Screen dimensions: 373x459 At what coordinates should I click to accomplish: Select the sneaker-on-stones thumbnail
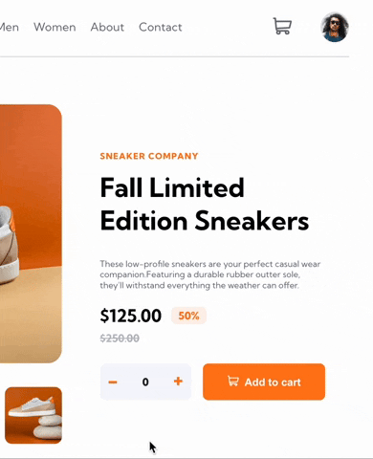(33, 415)
